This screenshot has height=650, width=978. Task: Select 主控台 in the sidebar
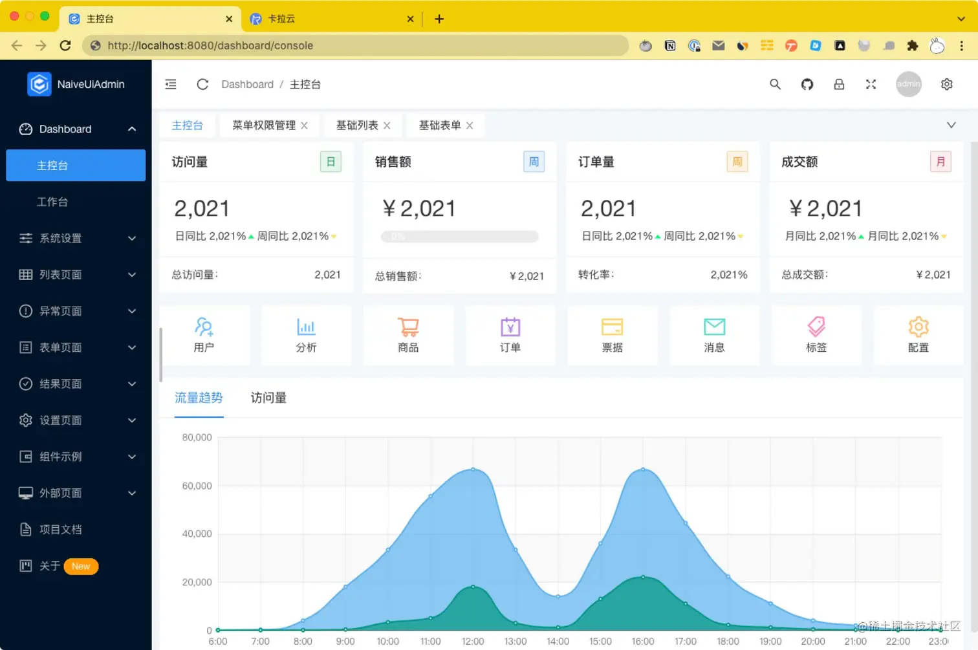click(x=76, y=166)
